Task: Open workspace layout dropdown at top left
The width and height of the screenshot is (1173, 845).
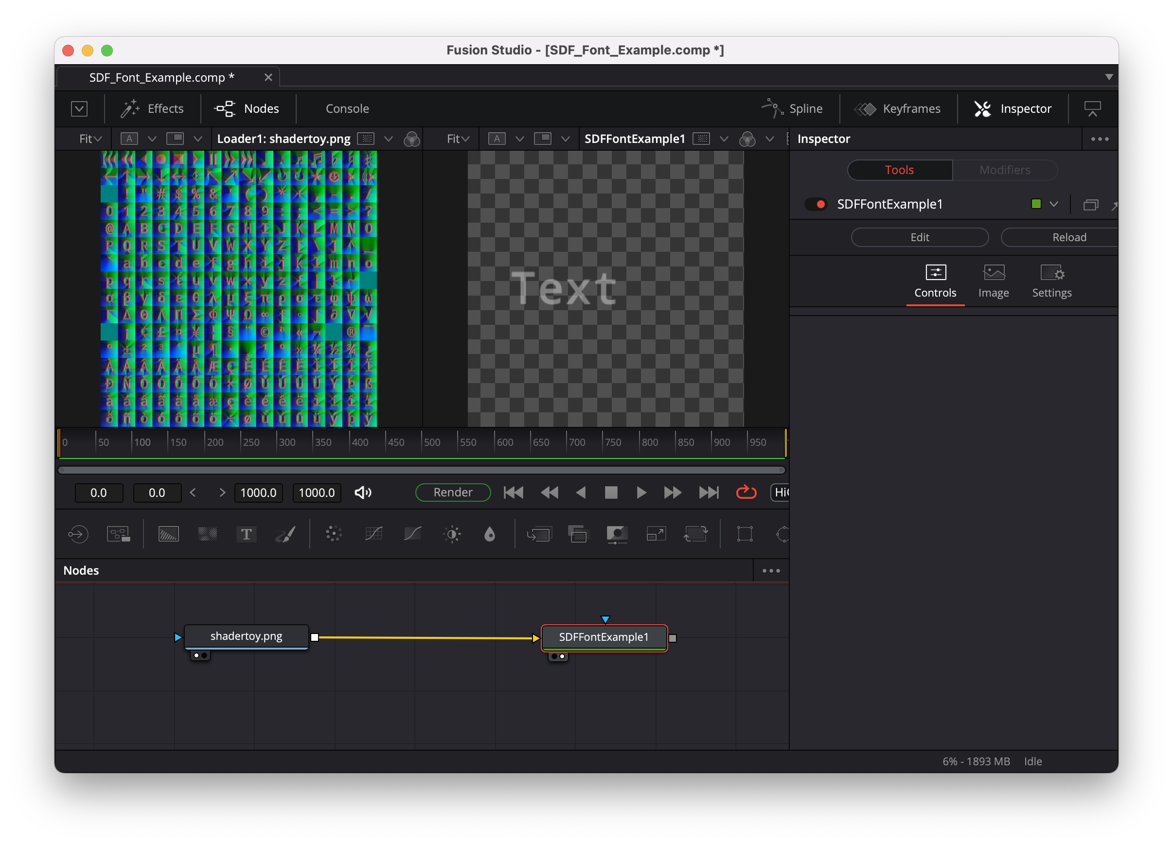Action: click(79, 108)
